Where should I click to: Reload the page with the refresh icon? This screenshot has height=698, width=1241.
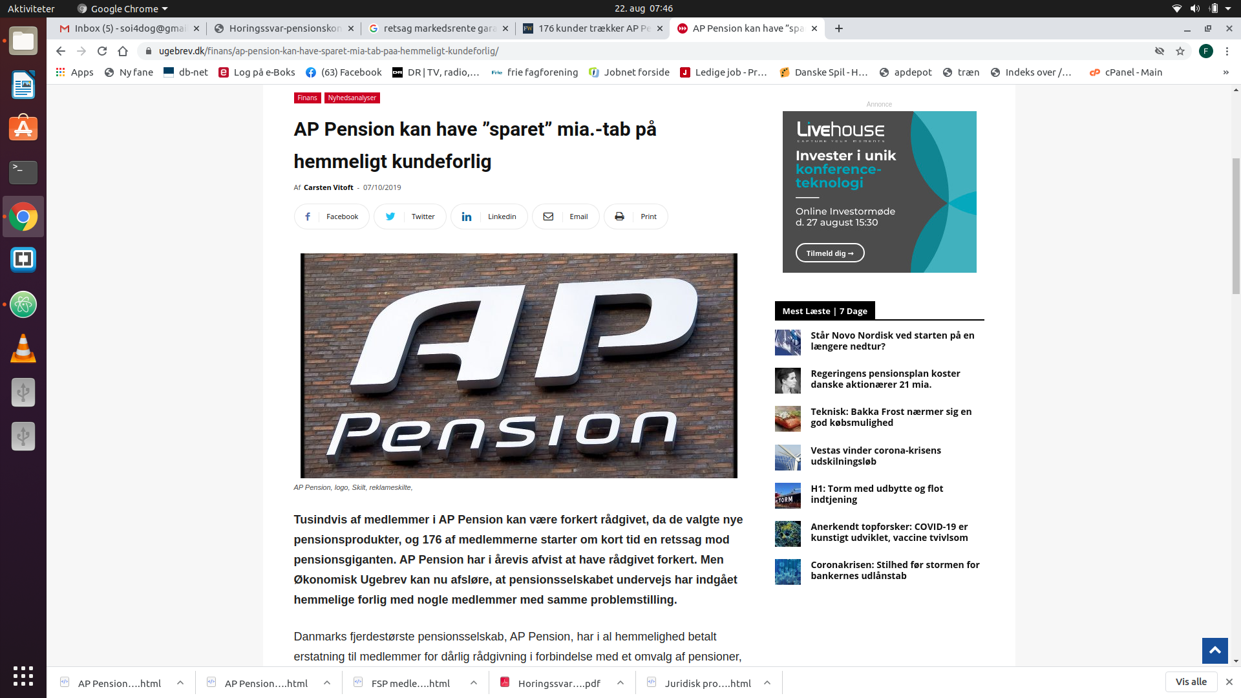(102, 51)
